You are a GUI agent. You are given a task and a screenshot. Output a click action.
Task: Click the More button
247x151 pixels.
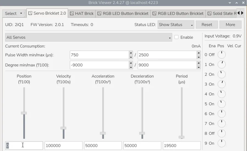click(x=230, y=25)
